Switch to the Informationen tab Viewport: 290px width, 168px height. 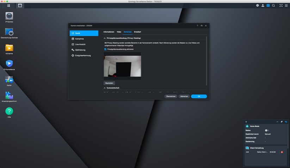109,32
